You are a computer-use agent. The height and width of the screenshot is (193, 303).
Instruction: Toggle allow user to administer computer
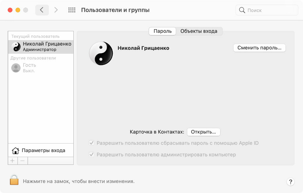(92, 154)
